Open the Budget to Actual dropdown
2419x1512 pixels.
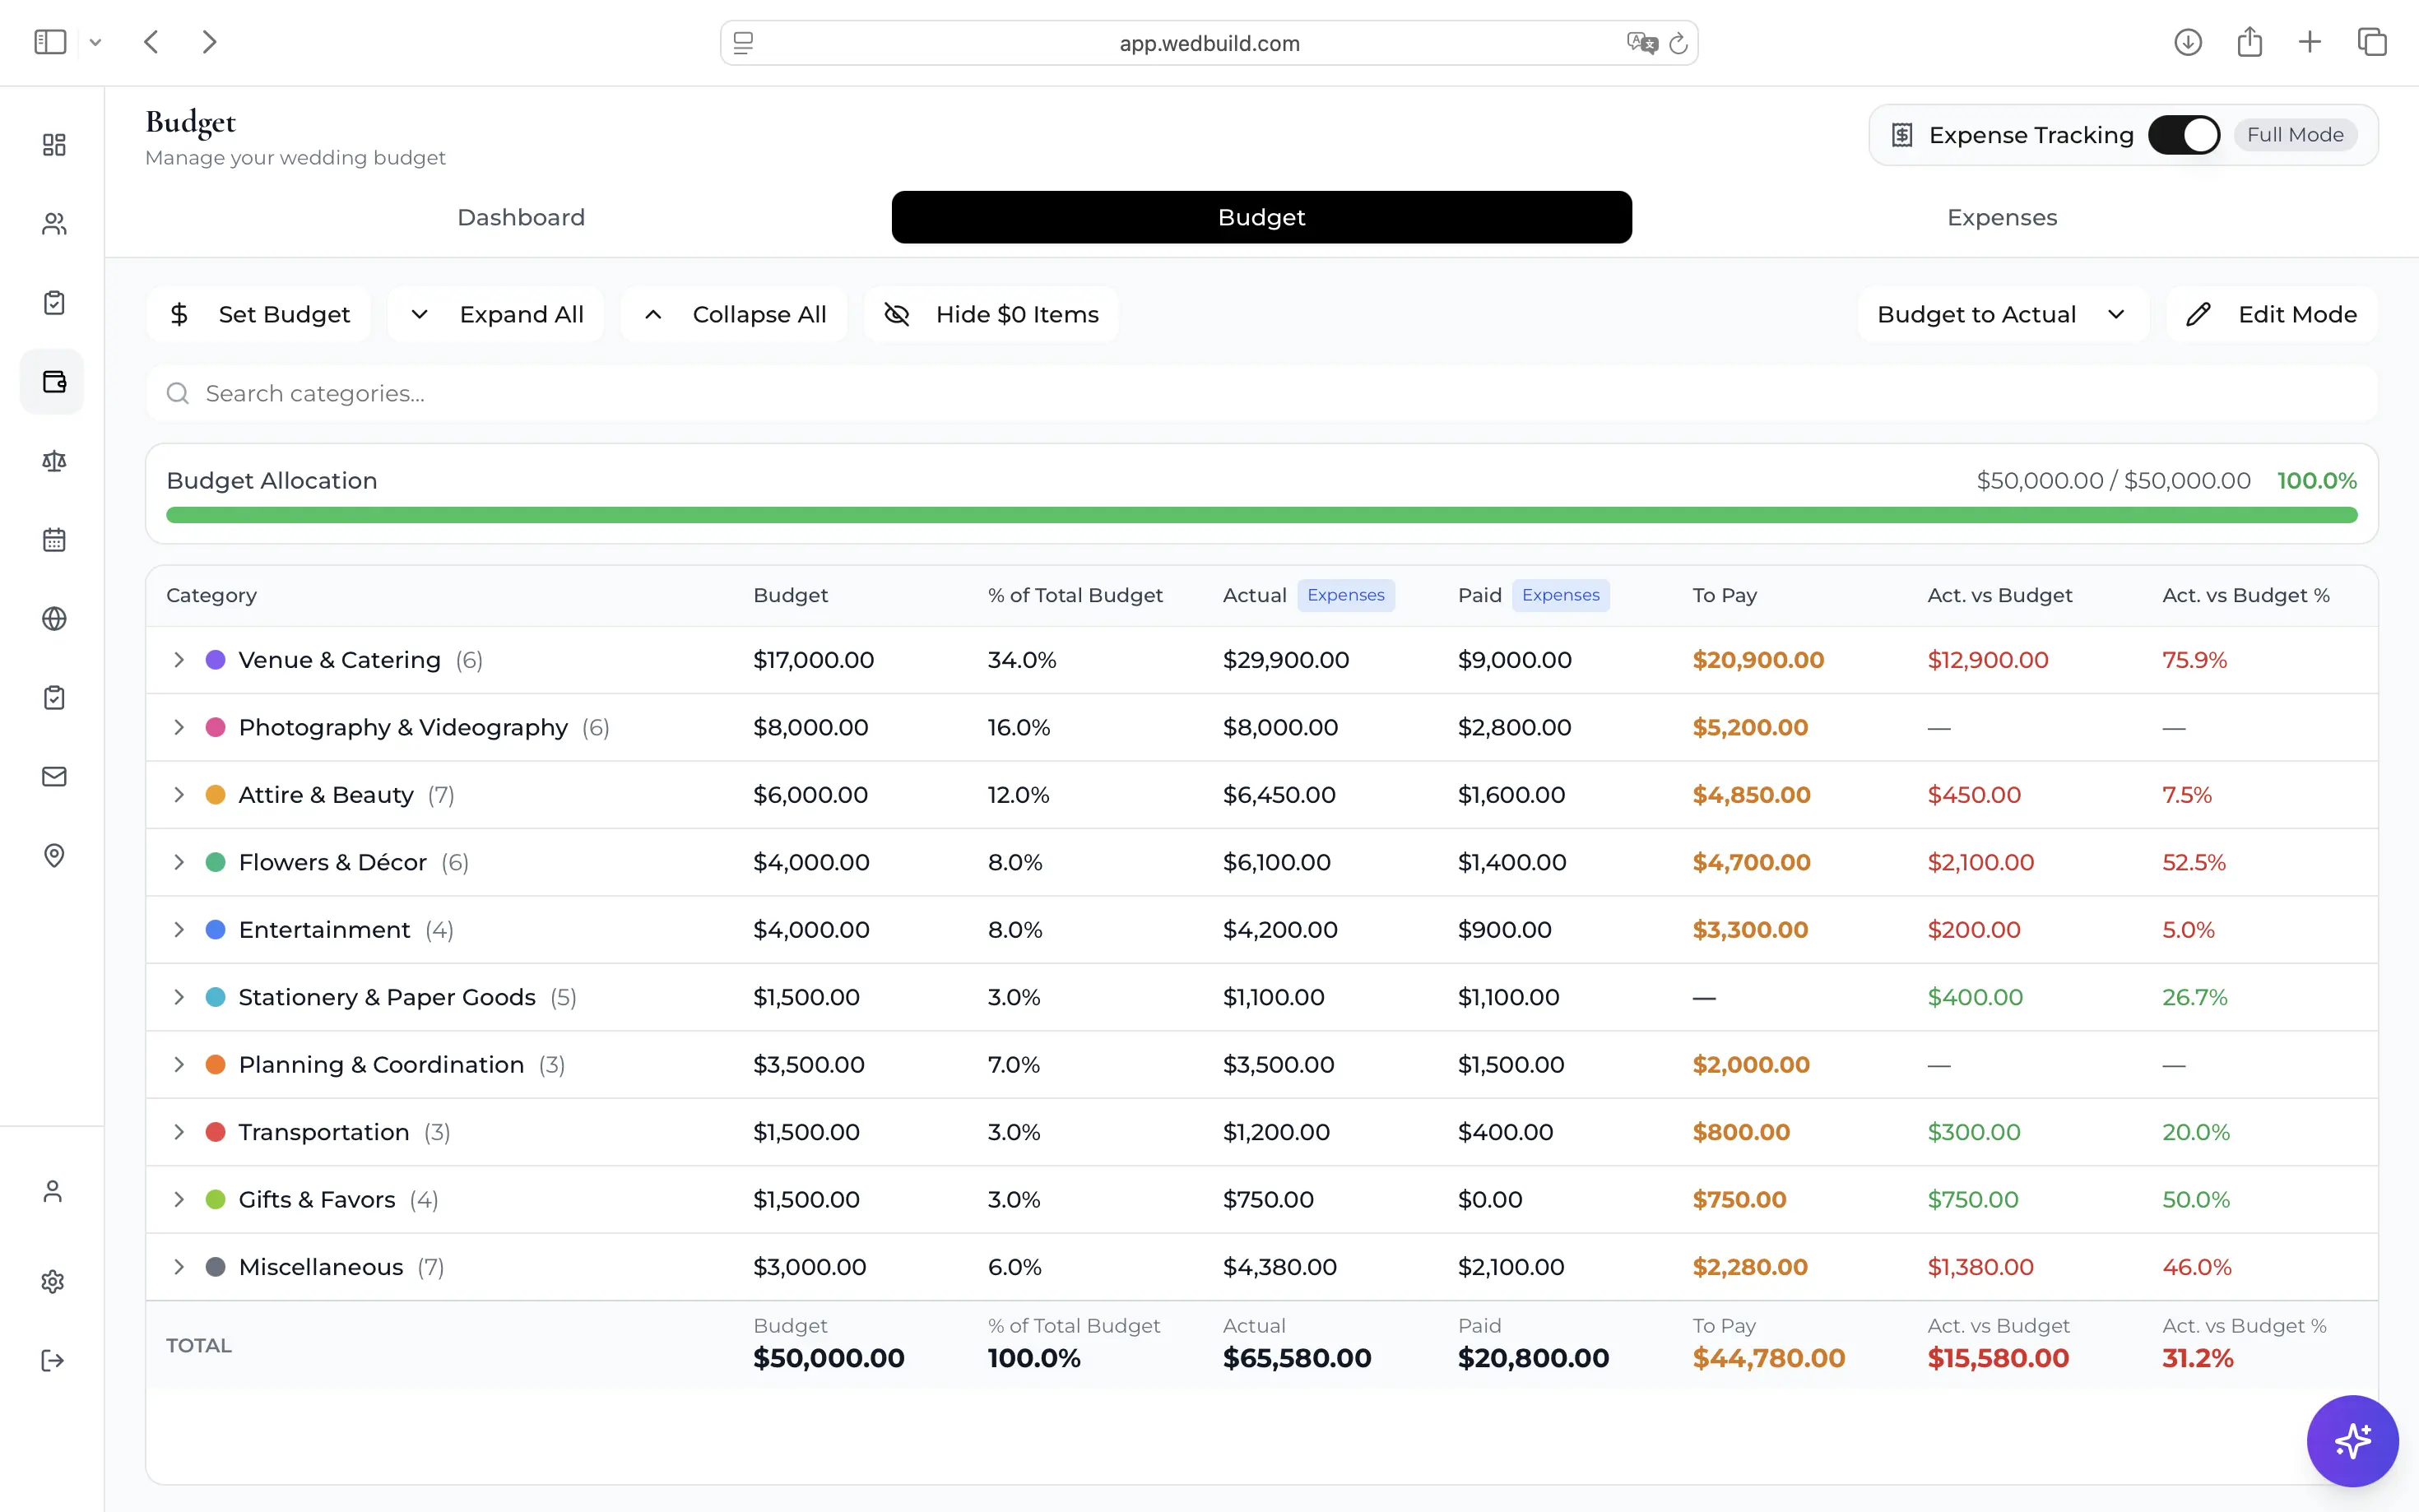pyautogui.click(x=2002, y=314)
